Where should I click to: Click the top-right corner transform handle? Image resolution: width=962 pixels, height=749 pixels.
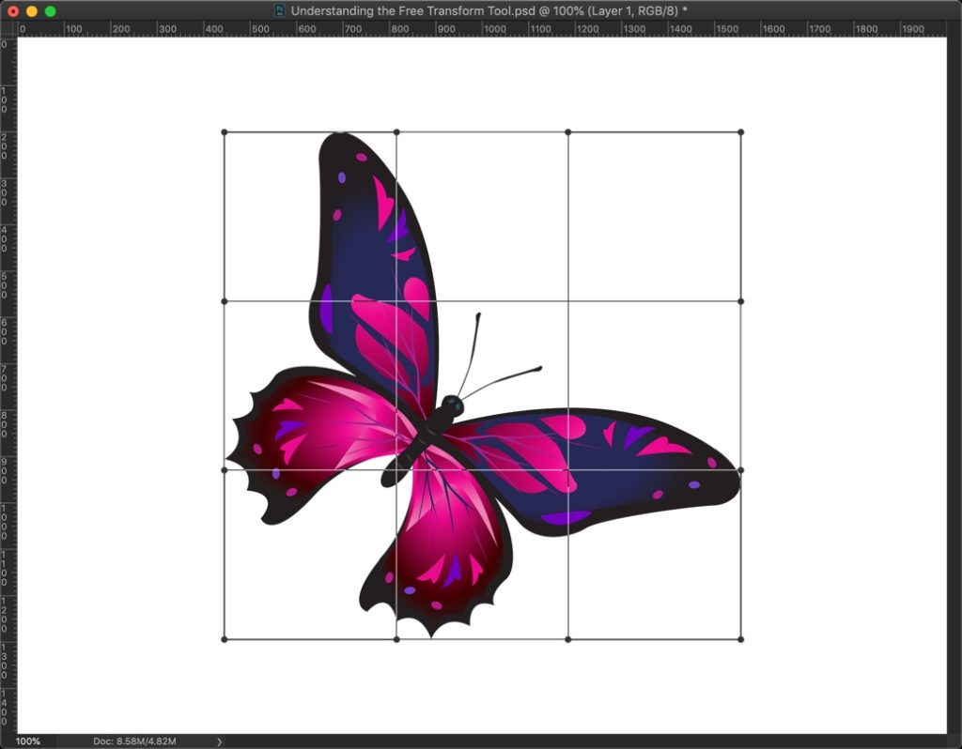pyautogui.click(x=742, y=131)
